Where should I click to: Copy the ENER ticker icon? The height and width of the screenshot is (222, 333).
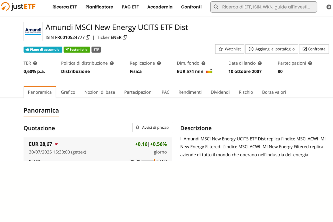point(125,37)
